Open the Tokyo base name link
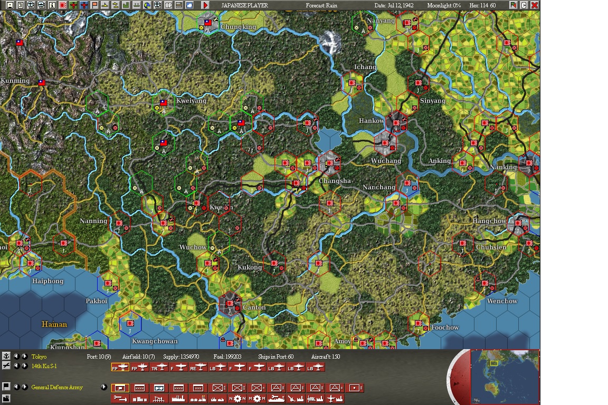608x405 pixels. [x=39, y=356]
